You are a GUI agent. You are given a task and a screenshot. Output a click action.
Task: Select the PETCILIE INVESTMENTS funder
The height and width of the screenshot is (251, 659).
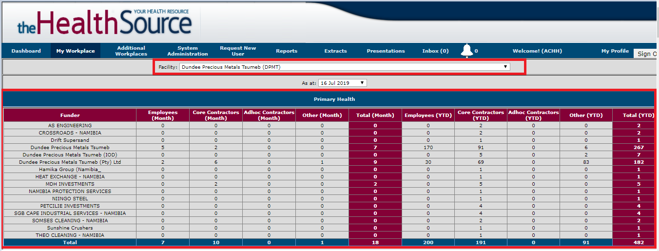point(70,206)
